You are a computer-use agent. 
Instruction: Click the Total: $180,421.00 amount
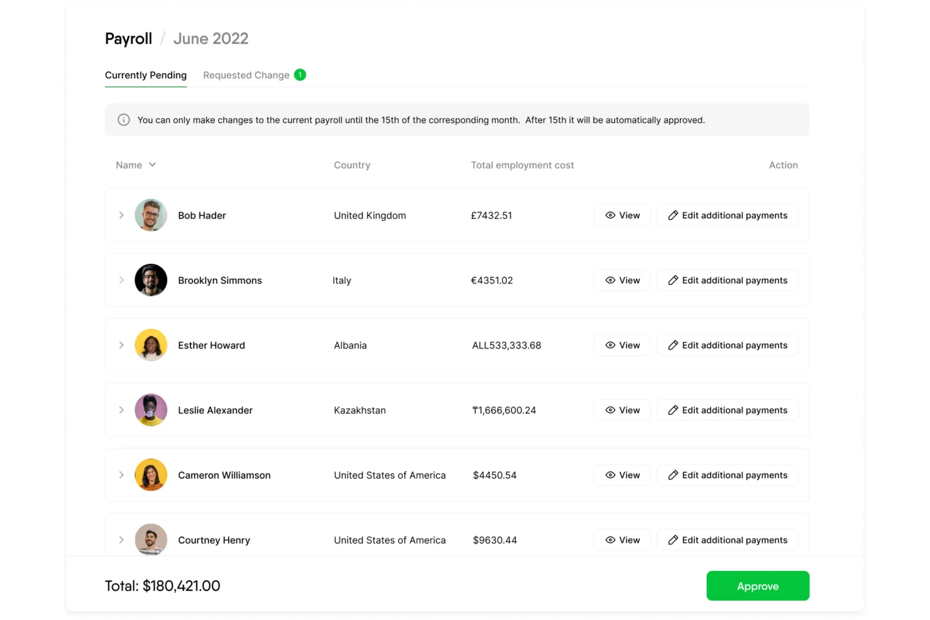tap(162, 586)
